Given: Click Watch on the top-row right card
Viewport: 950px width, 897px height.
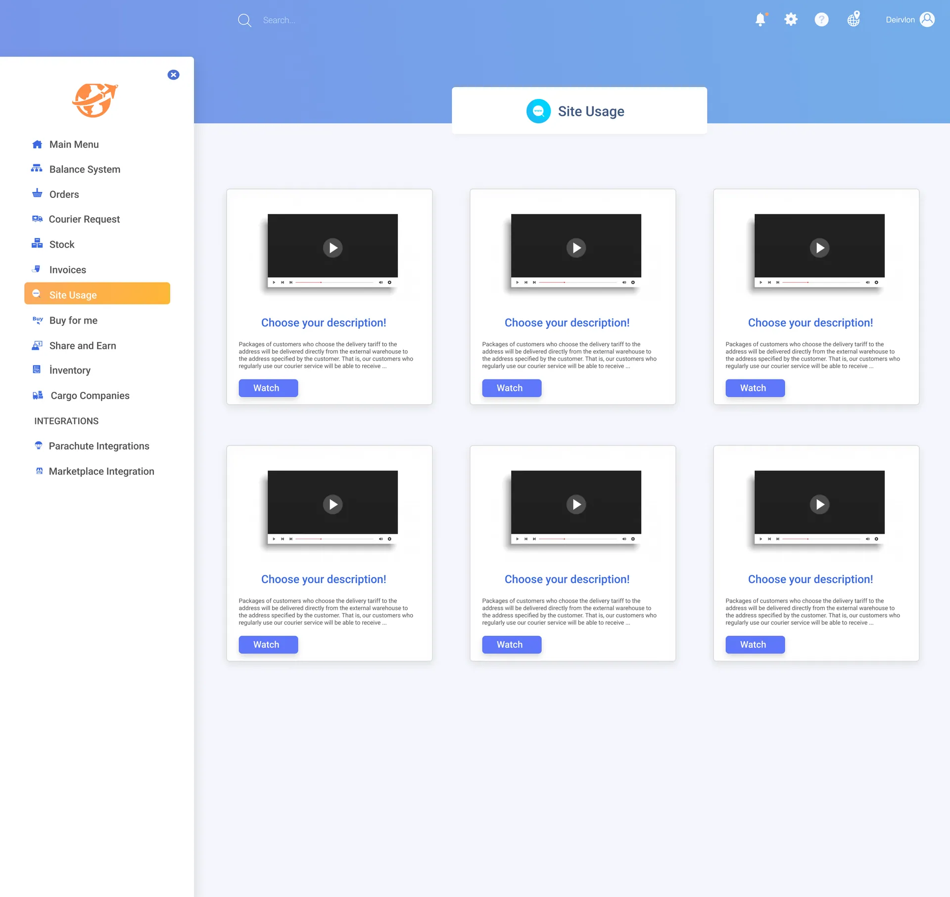Looking at the screenshot, I should [755, 388].
